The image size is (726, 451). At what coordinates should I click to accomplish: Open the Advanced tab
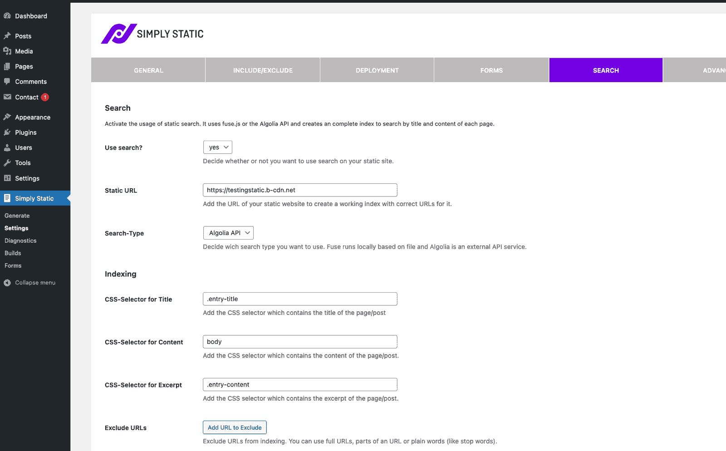(x=695, y=70)
